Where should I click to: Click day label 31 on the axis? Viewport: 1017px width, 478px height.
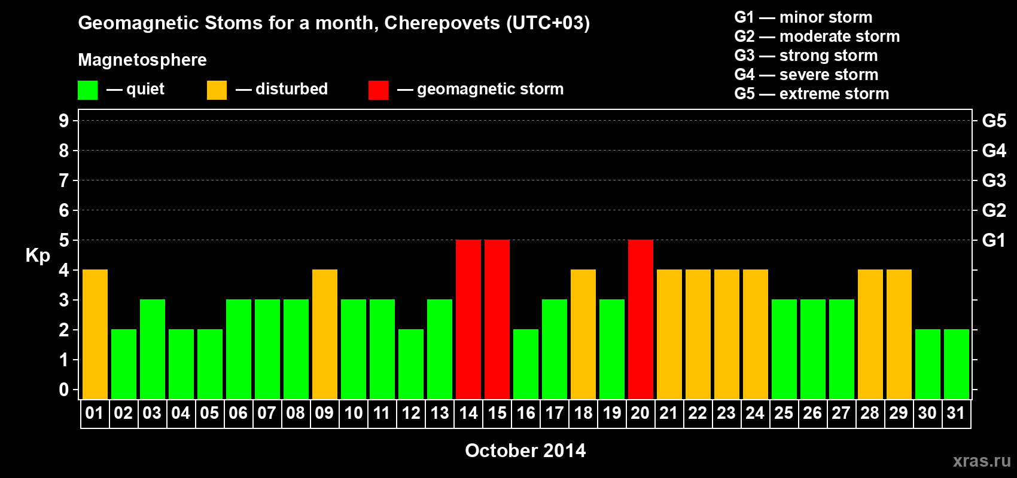pyautogui.click(x=956, y=413)
